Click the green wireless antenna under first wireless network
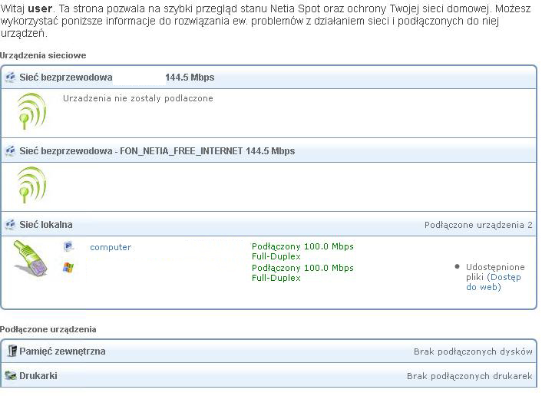The width and height of the screenshot is (542, 396). click(31, 111)
